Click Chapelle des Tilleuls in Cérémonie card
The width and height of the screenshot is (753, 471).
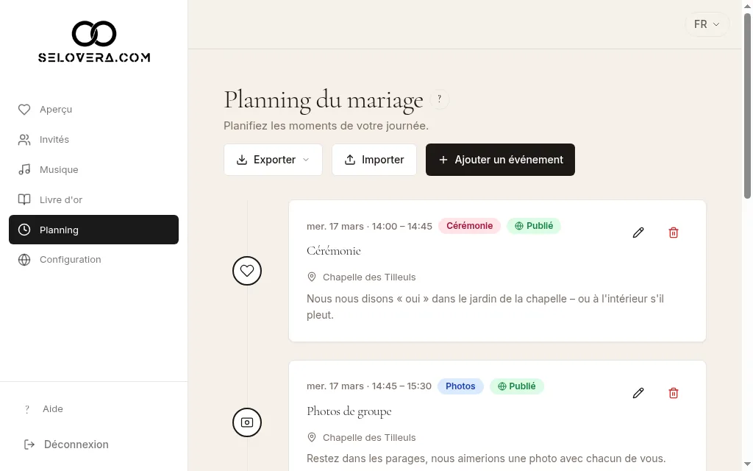point(369,277)
